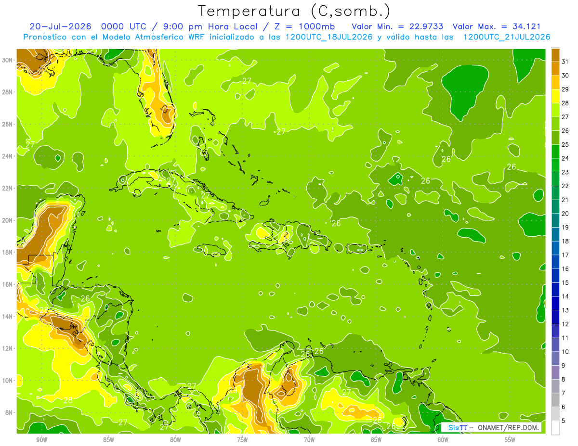Click the color bar value "7"
Image resolution: width=578 pixels, height=446 pixels.
pyautogui.click(x=564, y=393)
